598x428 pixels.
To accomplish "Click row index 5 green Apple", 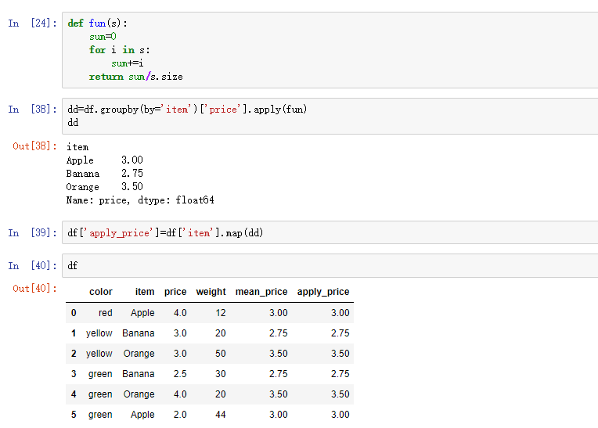I will click(x=210, y=415).
